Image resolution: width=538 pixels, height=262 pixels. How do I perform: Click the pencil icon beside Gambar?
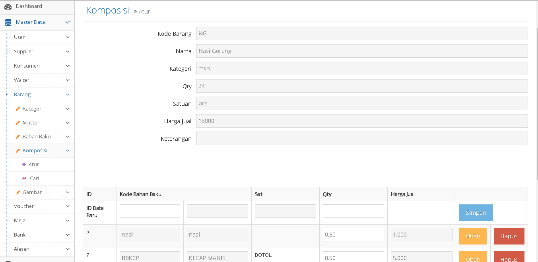[18, 192]
